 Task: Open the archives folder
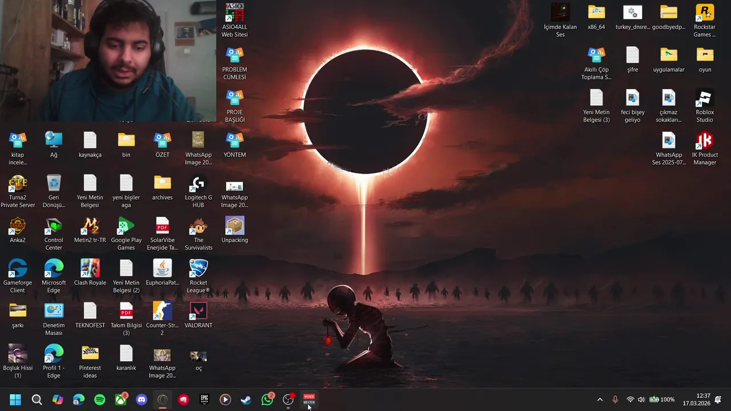162,187
